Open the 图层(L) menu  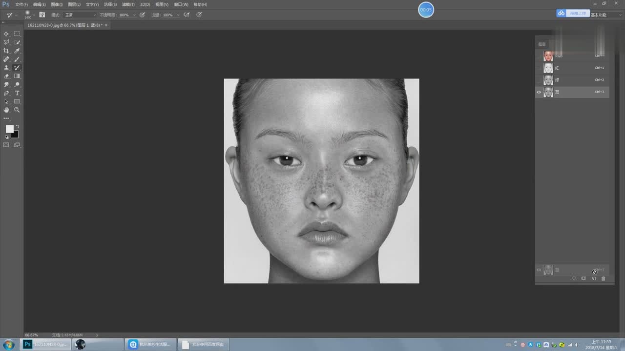point(74,4)
